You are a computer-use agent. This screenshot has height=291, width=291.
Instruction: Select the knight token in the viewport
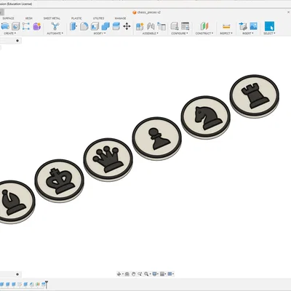tap(205, 117)
